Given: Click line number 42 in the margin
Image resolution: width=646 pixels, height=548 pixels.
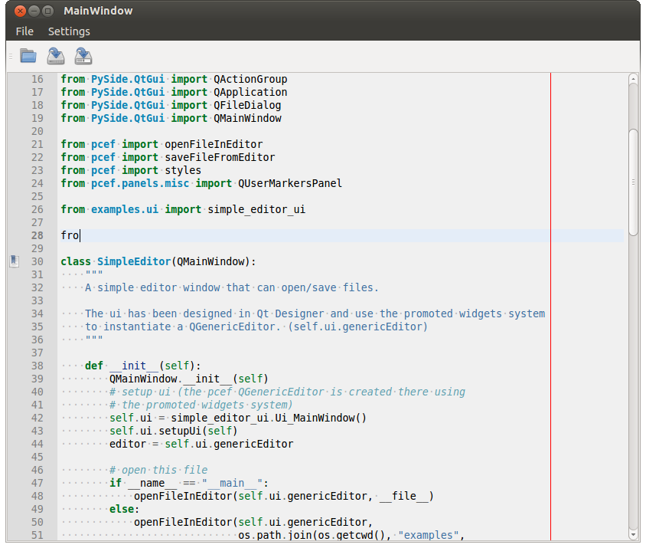Looking at the screenshot, I should tap(37, 418).
